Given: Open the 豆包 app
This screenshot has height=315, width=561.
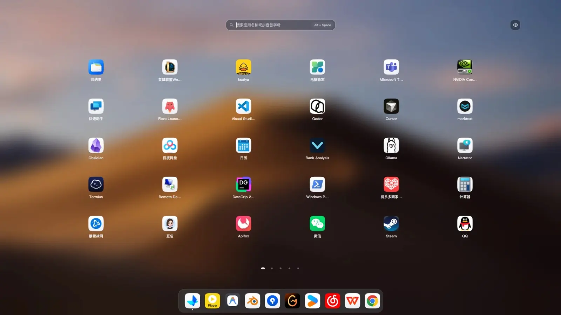Looking at the screenshot, I should click(170, 224).
